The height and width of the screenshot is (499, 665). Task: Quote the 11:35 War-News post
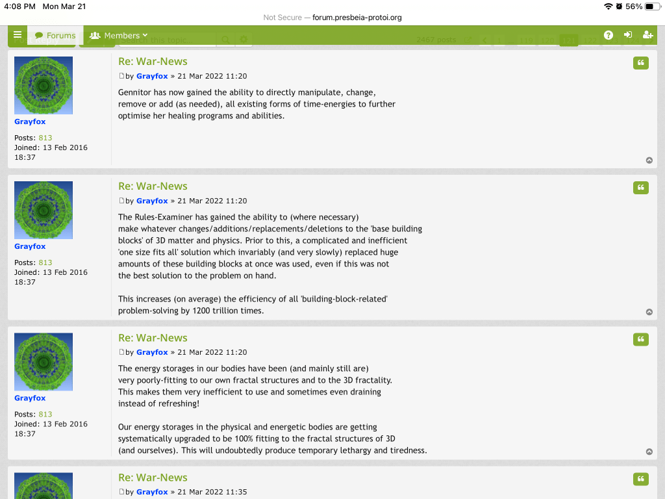(x=641, y=480)
